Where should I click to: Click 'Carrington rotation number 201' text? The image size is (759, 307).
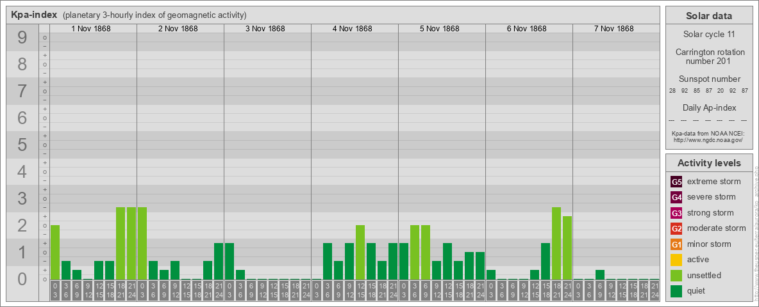coord(709,56)
